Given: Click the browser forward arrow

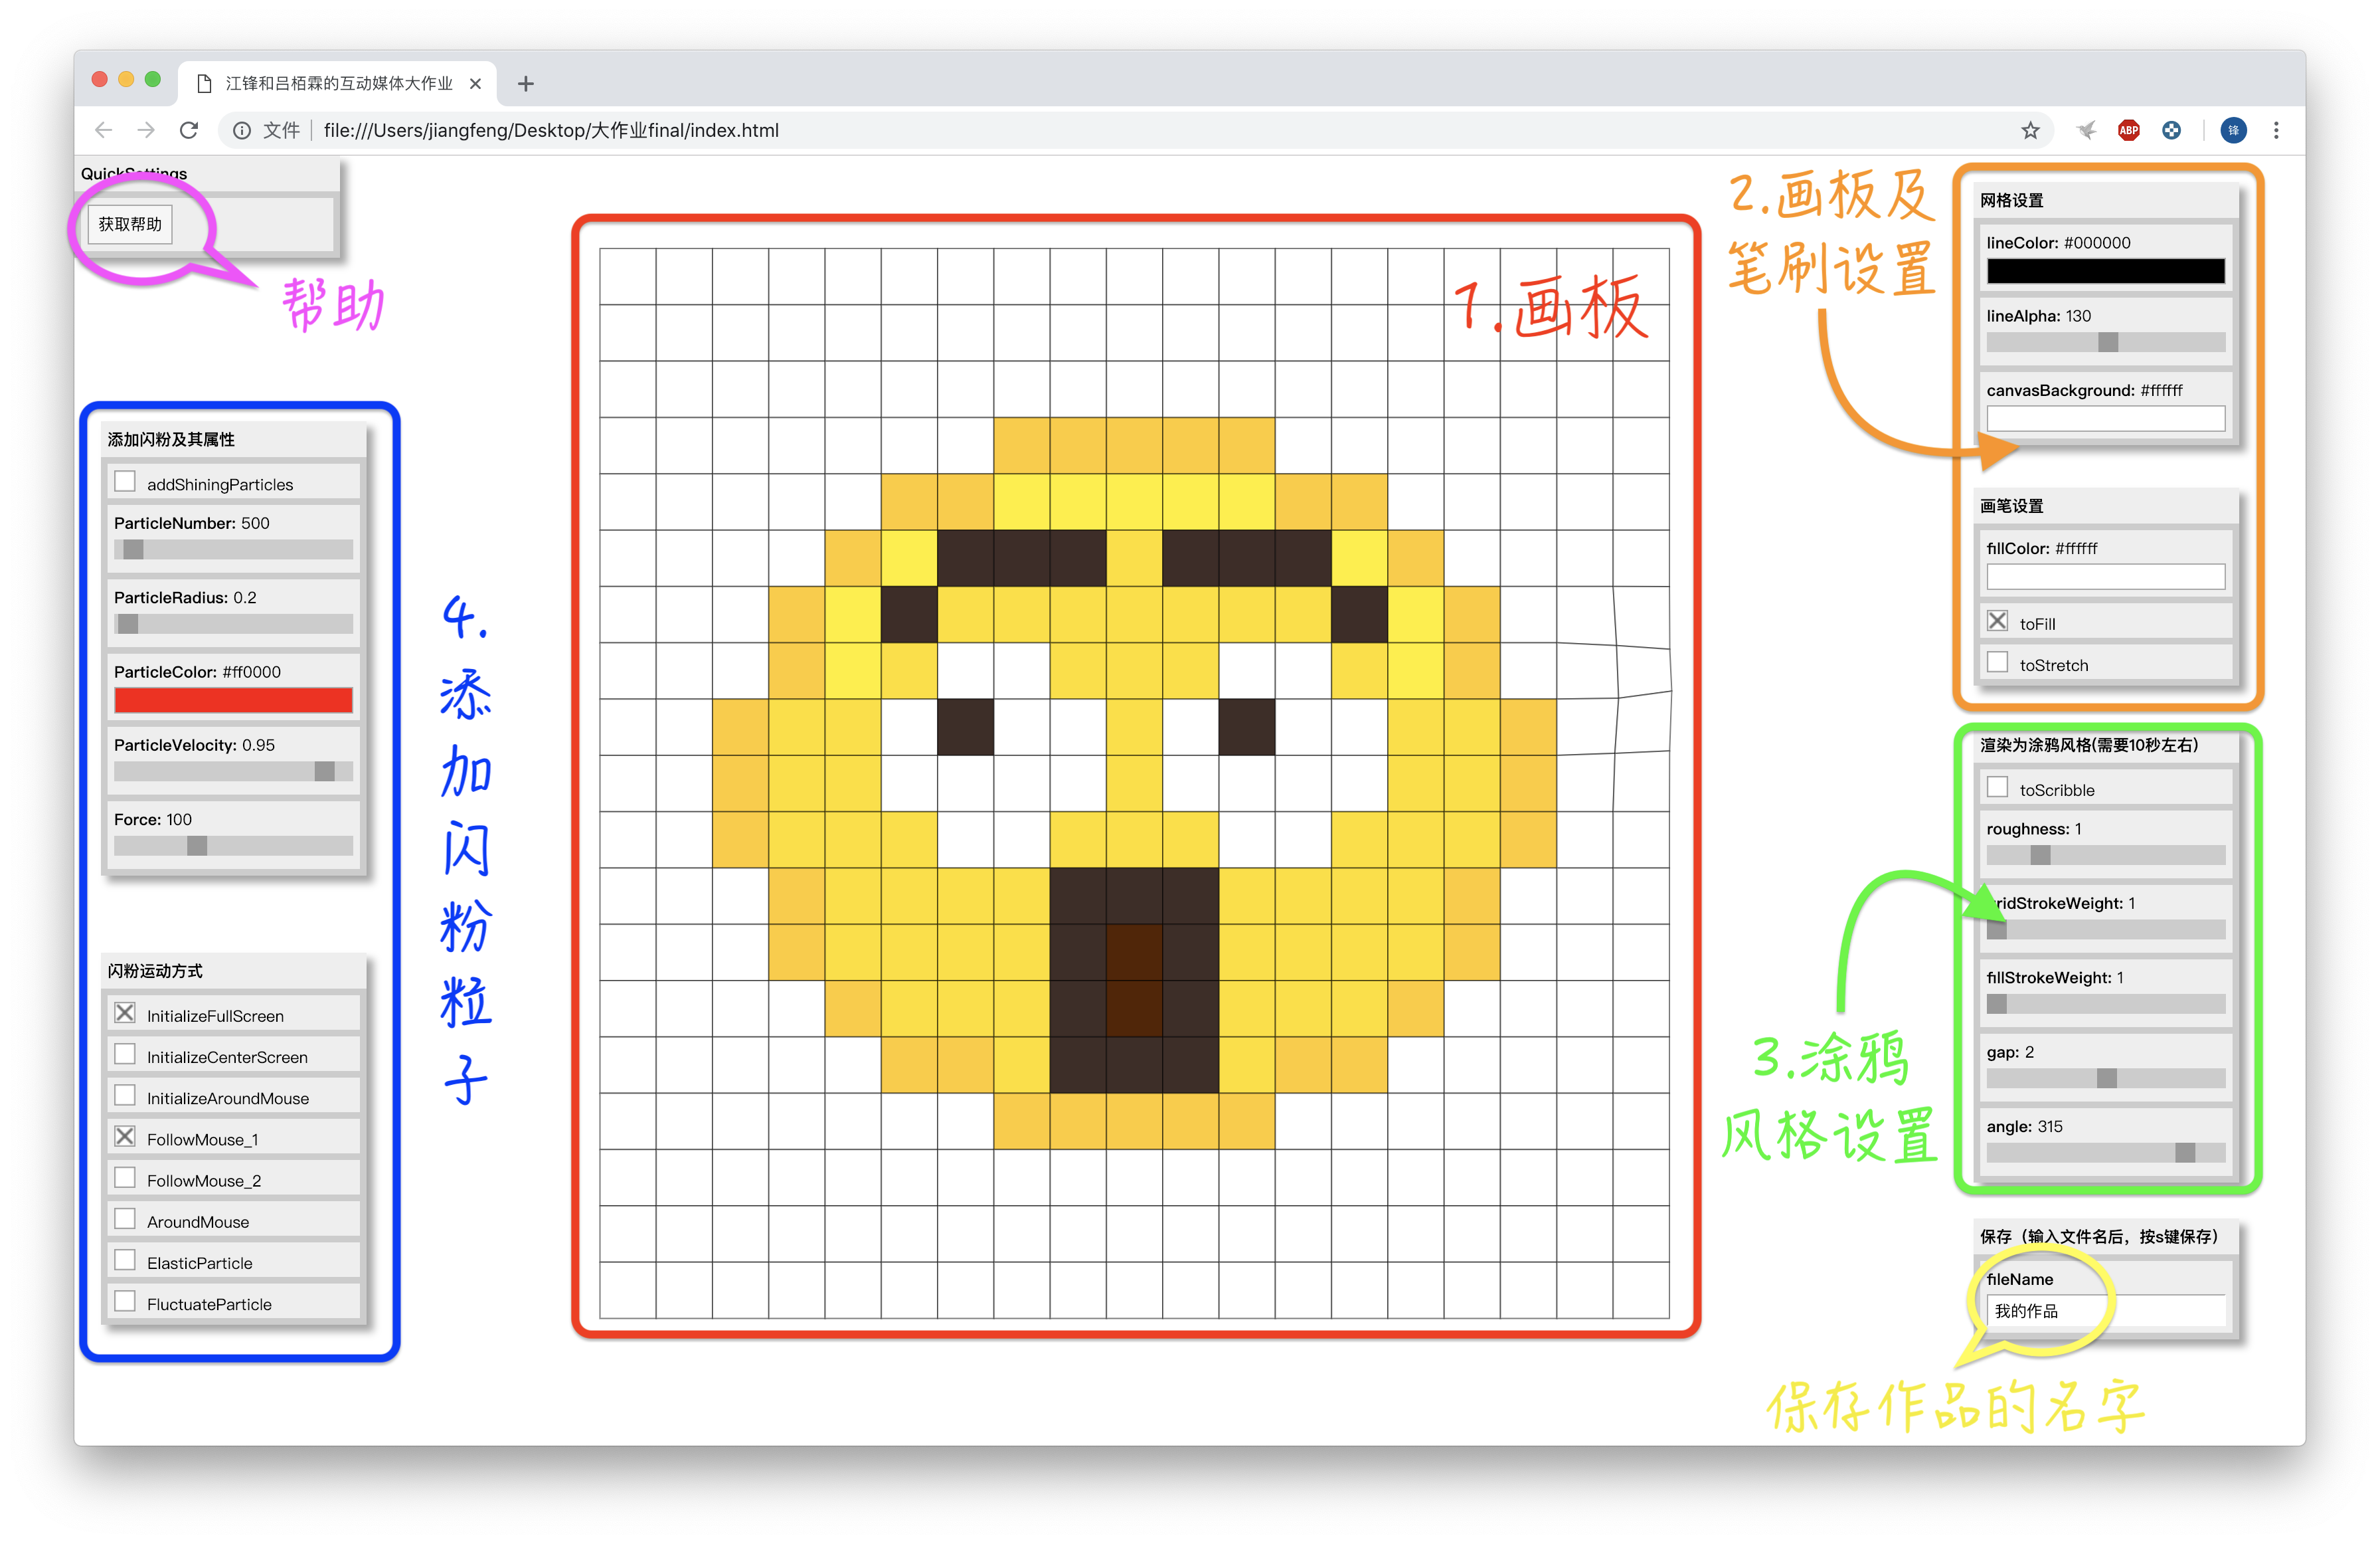Looking at the screenshot, I should click(x=146, y=130).
